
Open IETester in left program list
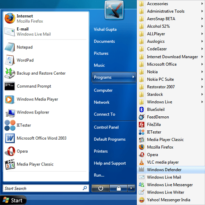point(46,125)
